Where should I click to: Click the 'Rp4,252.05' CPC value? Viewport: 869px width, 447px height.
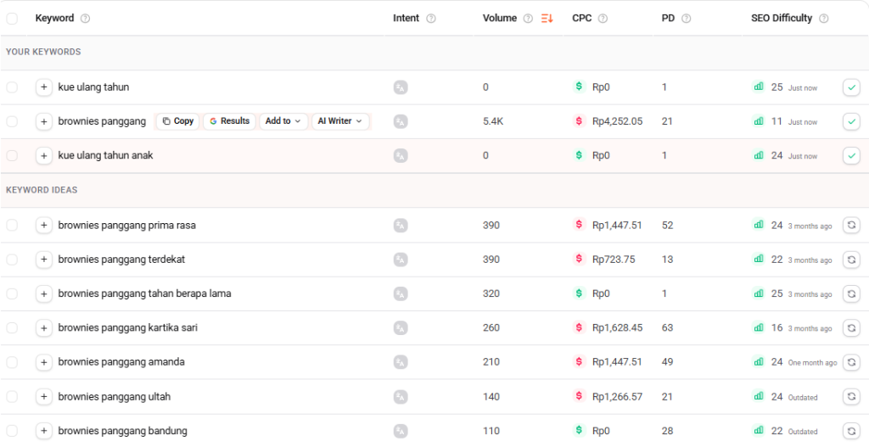click(x=618, y=121)
